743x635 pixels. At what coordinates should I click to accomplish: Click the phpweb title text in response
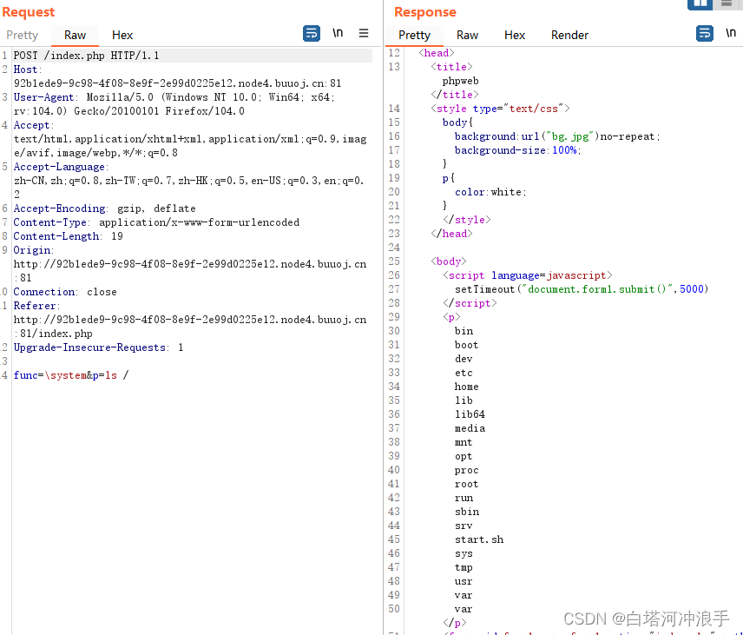pyautogui.click(x=461, y=81)
